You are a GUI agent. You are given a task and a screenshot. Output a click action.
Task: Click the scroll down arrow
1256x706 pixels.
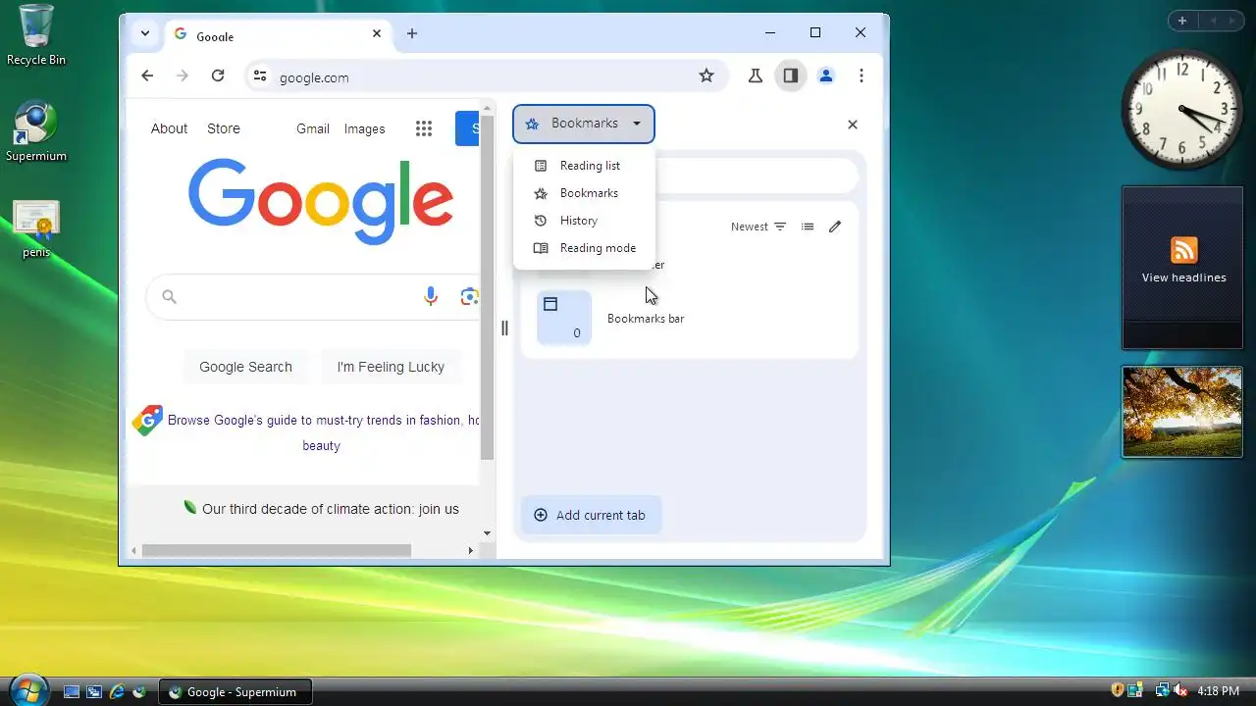[487, 533]
